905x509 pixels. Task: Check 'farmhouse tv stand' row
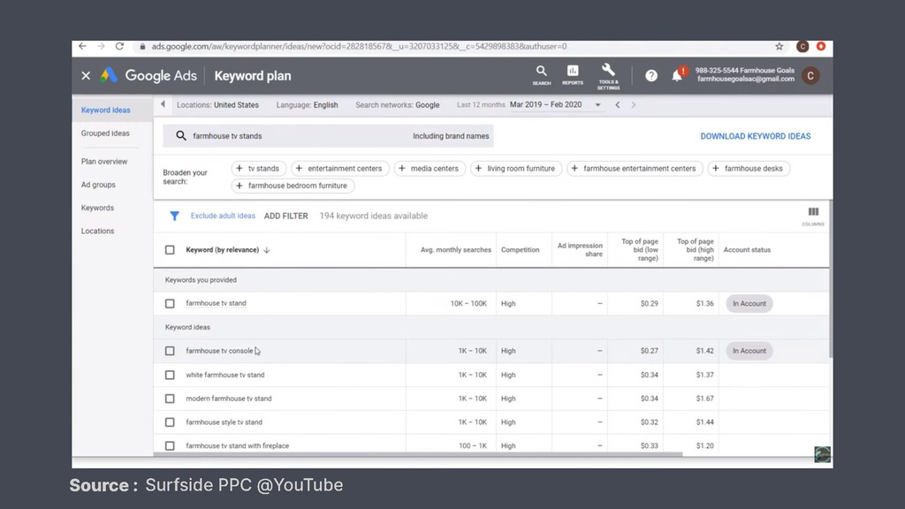coord(170,304)
